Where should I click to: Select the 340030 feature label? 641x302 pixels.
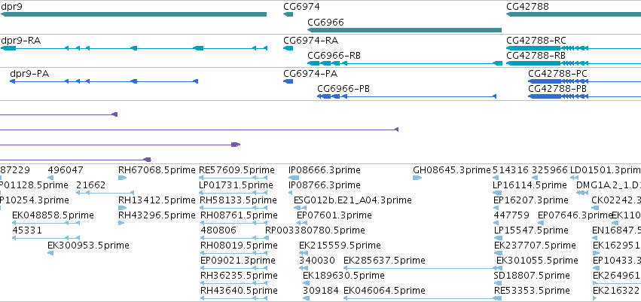[x=317, y=261]
